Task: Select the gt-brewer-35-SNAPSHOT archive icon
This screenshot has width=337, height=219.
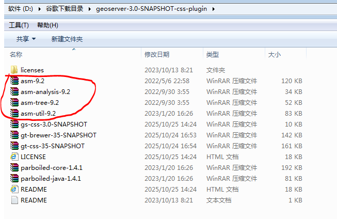Action: tap(14, 135)
